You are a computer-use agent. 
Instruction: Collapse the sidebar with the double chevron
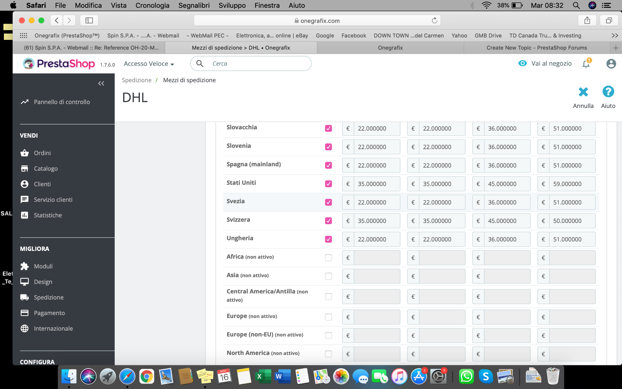[x=101, y=84]
